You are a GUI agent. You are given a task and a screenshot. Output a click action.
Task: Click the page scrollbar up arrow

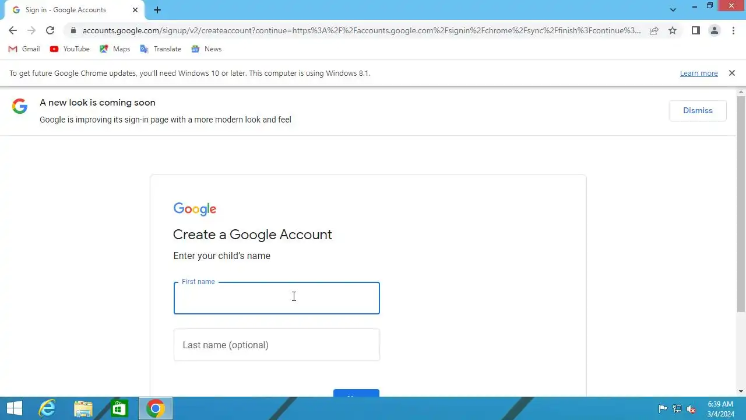tap(741, 92)
